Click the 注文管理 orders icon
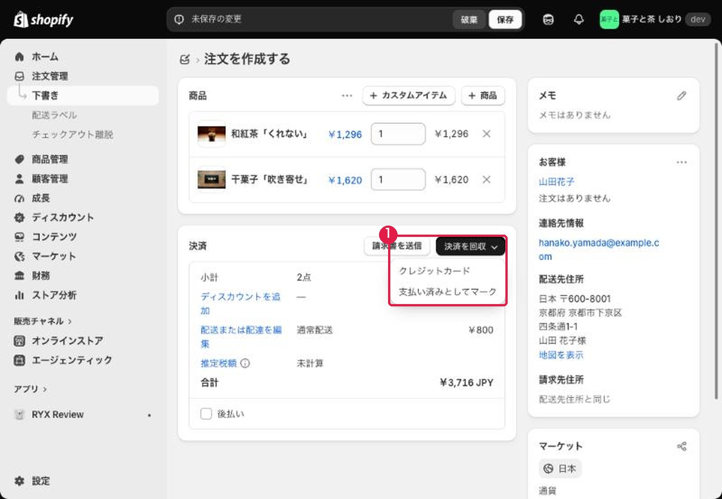The height and width of the screenshot is (499, 722). [x=19, y=76]
